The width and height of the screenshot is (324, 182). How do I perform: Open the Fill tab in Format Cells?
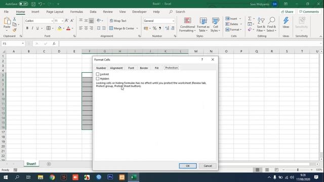coord(156,68)
